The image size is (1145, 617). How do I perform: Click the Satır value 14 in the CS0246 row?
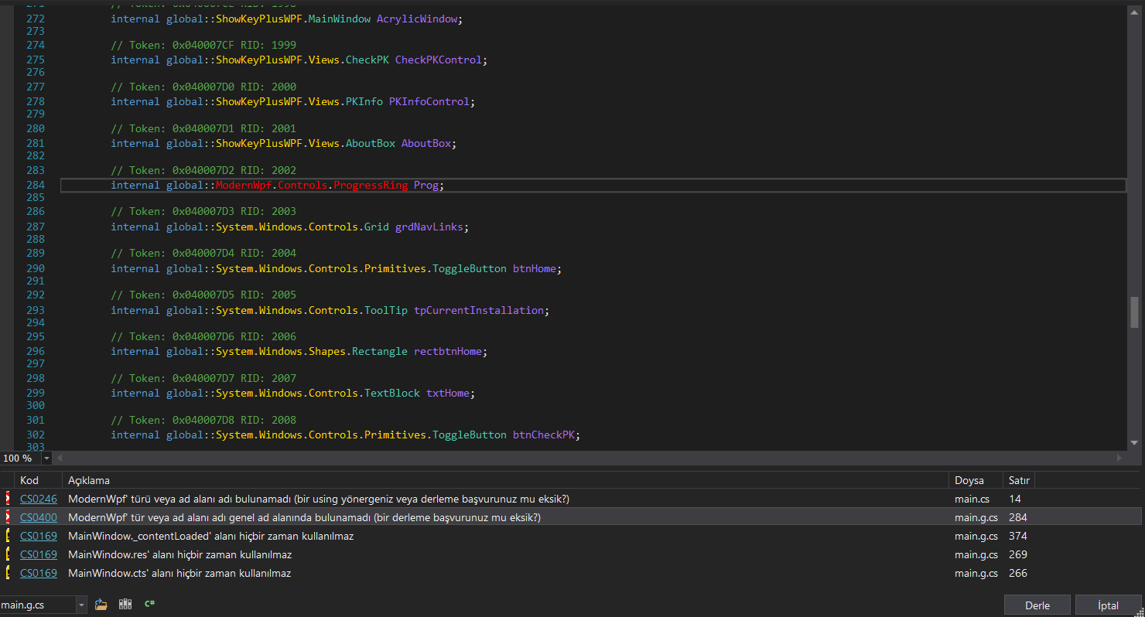tap(1015, 499)
